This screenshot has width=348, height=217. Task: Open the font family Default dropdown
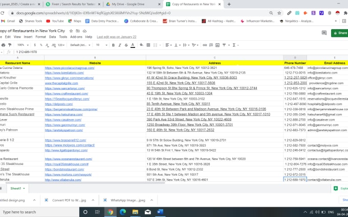coord(80,45)
